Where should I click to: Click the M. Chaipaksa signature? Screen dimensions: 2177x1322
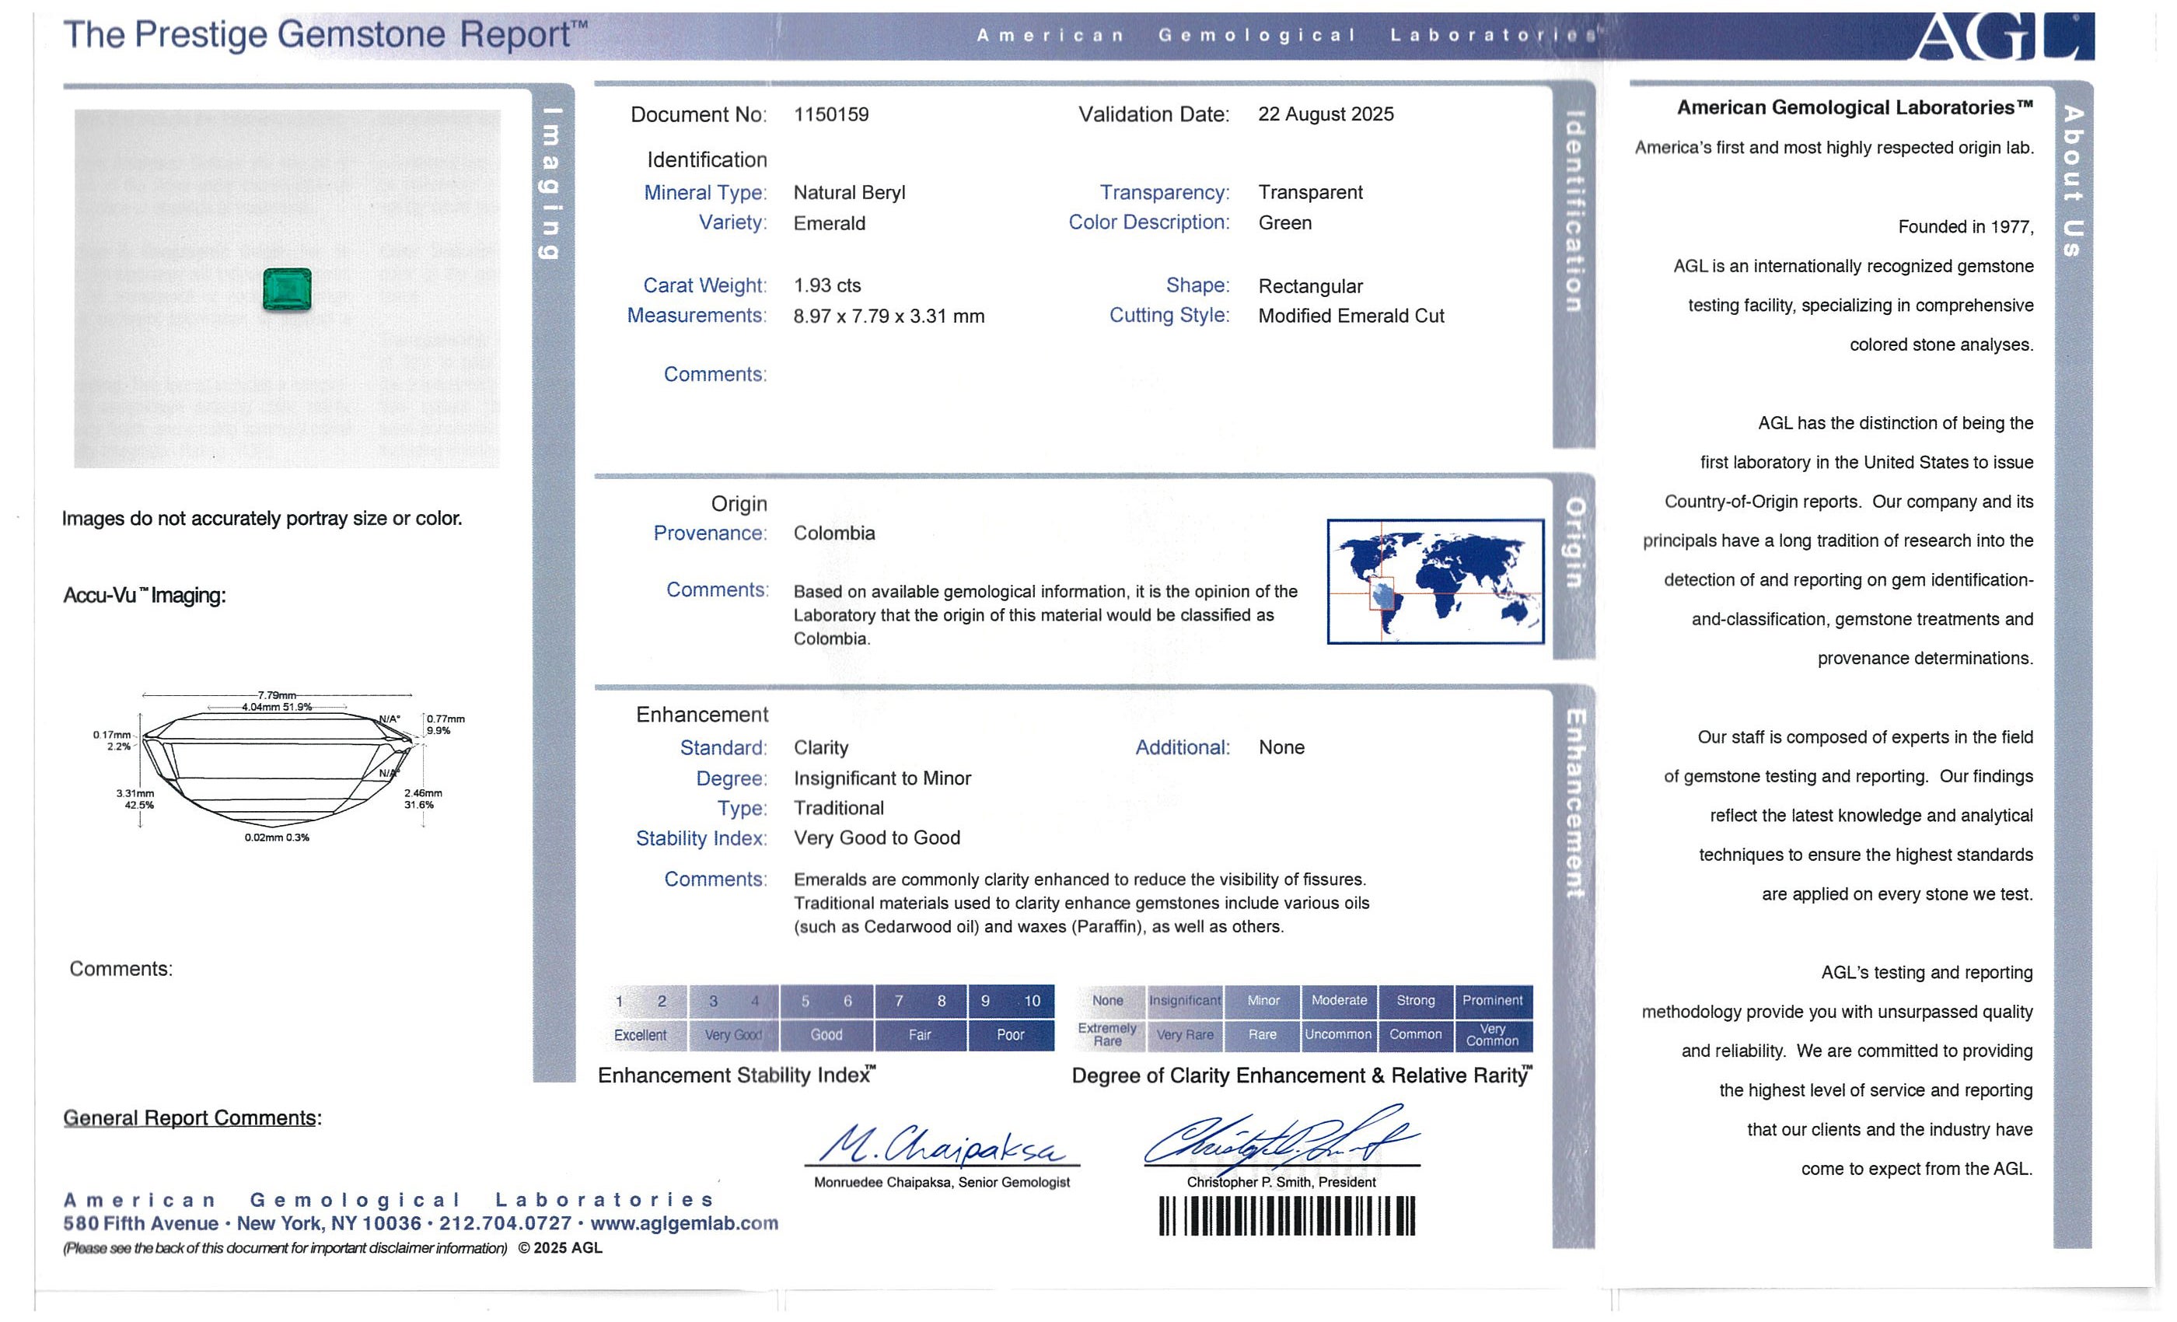click(x=942, y=1146)
